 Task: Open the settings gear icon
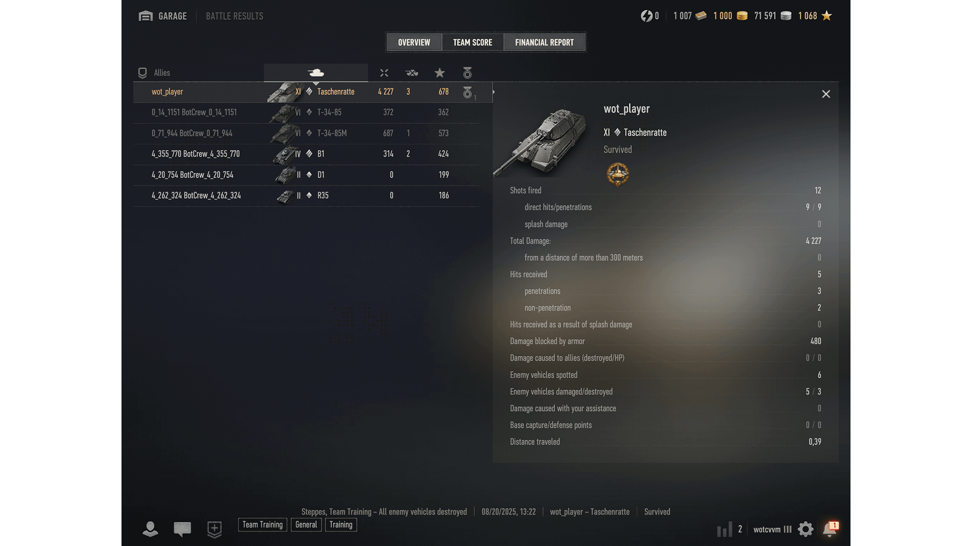(805, 529)
